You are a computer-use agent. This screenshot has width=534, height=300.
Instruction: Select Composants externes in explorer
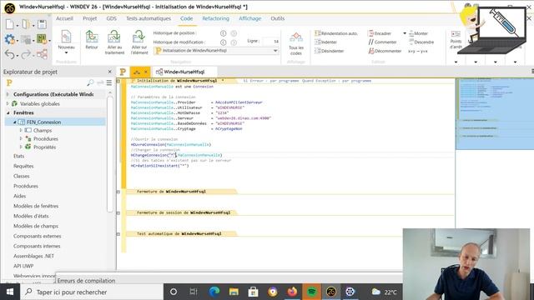pos(37,236)
